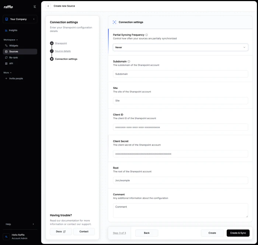Open API in the sidebar
The image size is (258, 245).
pyautogui.click(x=11, y=64)
